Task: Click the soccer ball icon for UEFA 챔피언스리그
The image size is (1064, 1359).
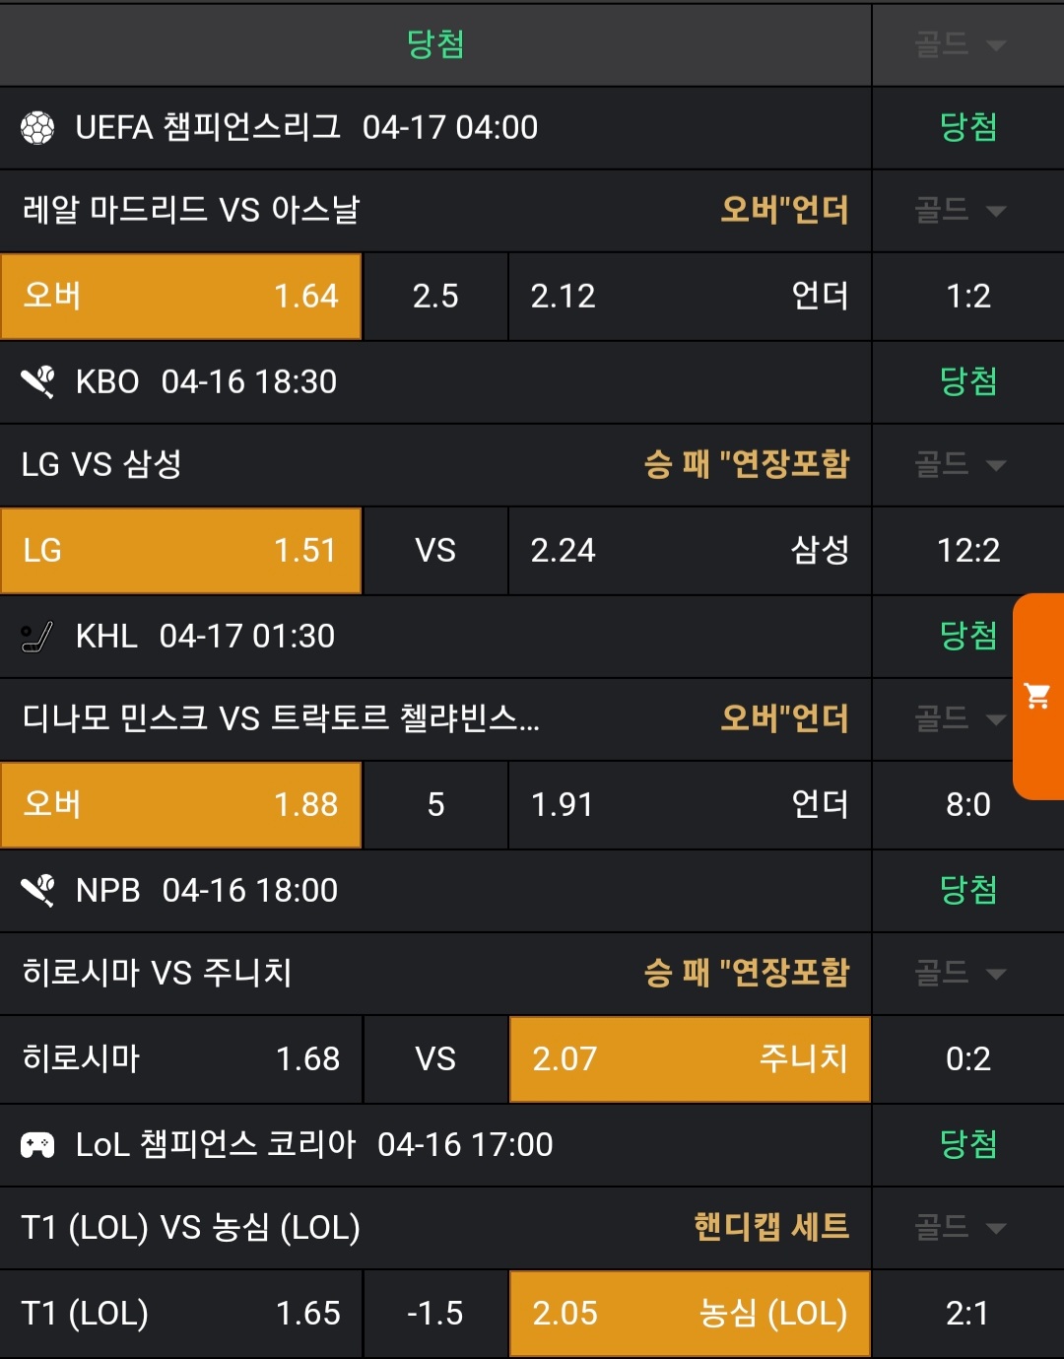Action: tap(37, 128)
